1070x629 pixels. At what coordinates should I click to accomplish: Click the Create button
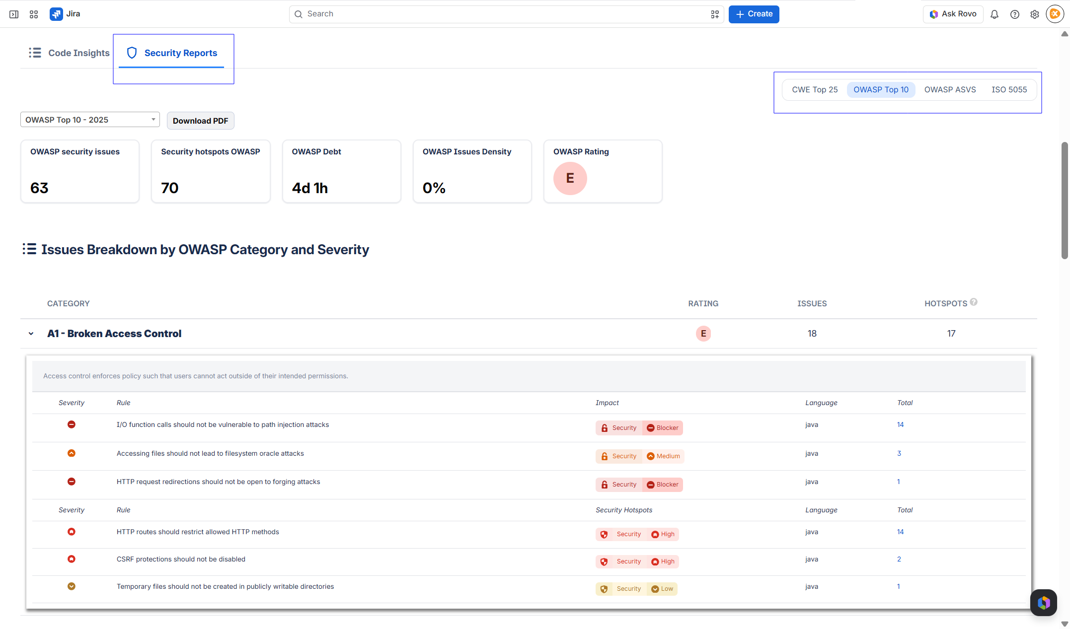pos(754,14)
